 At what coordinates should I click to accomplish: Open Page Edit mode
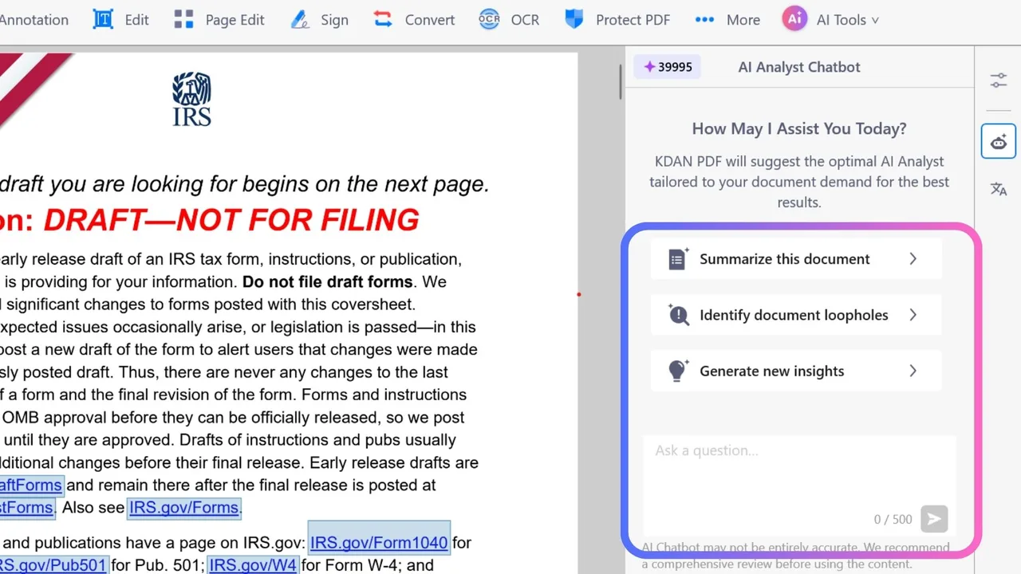click(219, 20)
